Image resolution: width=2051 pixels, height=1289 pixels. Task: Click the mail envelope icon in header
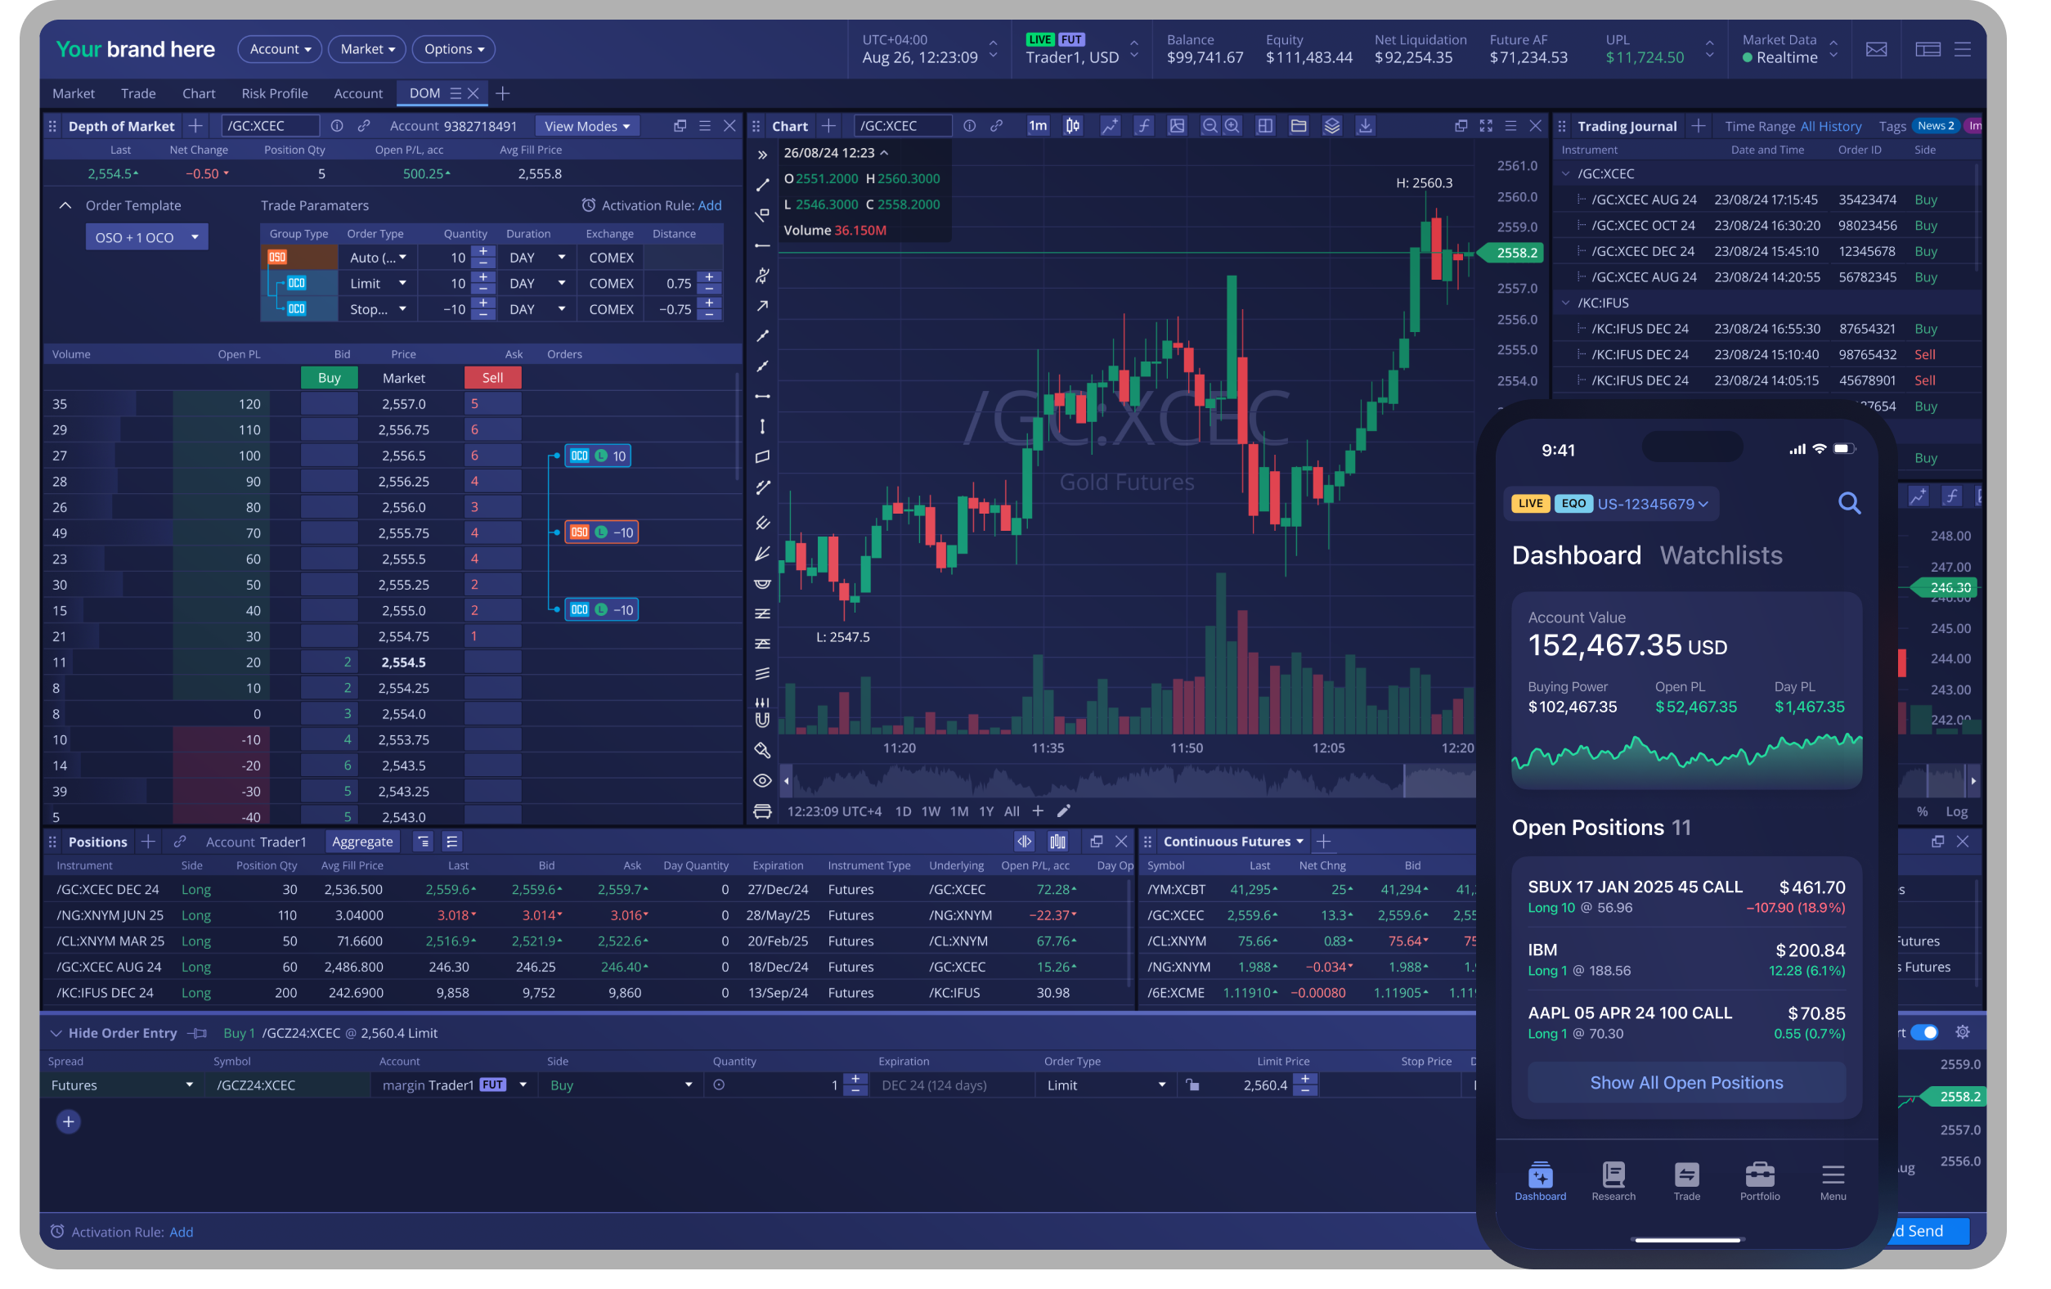click(x=1875, y=49)
